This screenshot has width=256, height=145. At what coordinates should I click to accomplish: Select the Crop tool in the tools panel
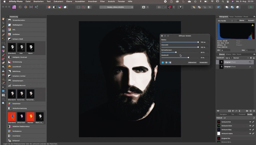(3, 31)
